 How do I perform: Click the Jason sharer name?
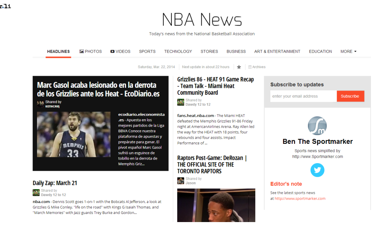[x=190, y=183]
